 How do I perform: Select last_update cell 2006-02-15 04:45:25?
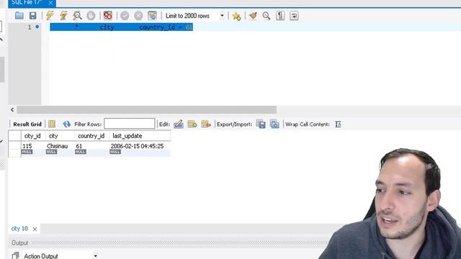[x=140, y=146]
